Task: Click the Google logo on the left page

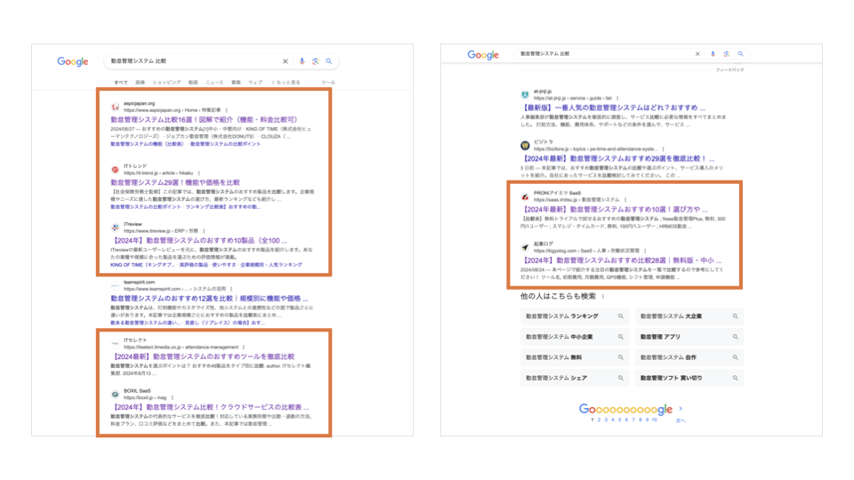Action: [73, 61]
